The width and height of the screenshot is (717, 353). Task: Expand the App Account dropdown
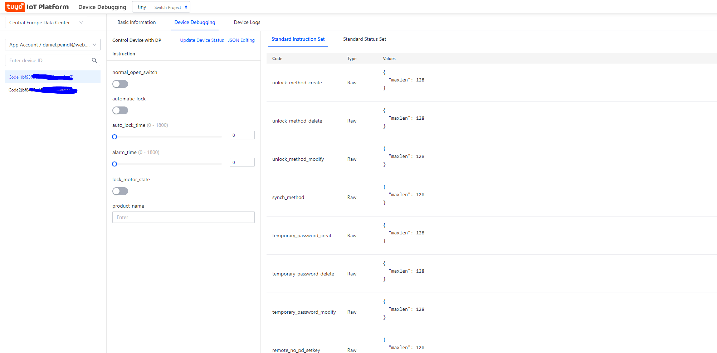53,45
